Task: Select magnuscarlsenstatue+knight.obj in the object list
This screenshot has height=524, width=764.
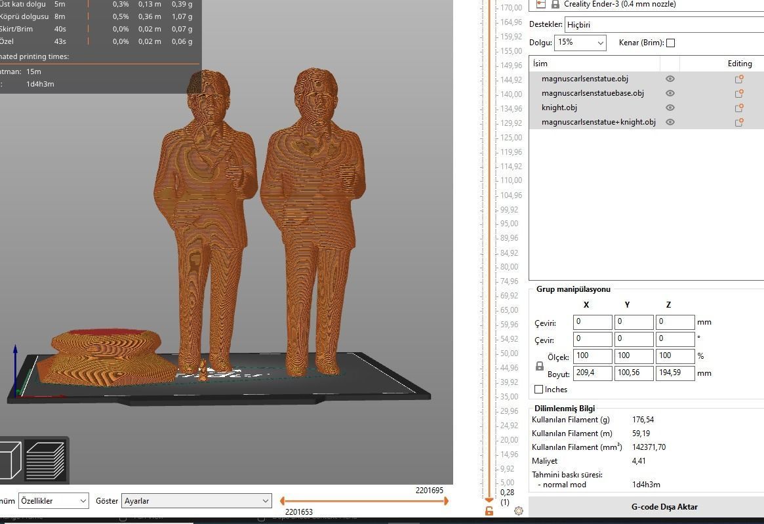Action: (x=598, y=123)
